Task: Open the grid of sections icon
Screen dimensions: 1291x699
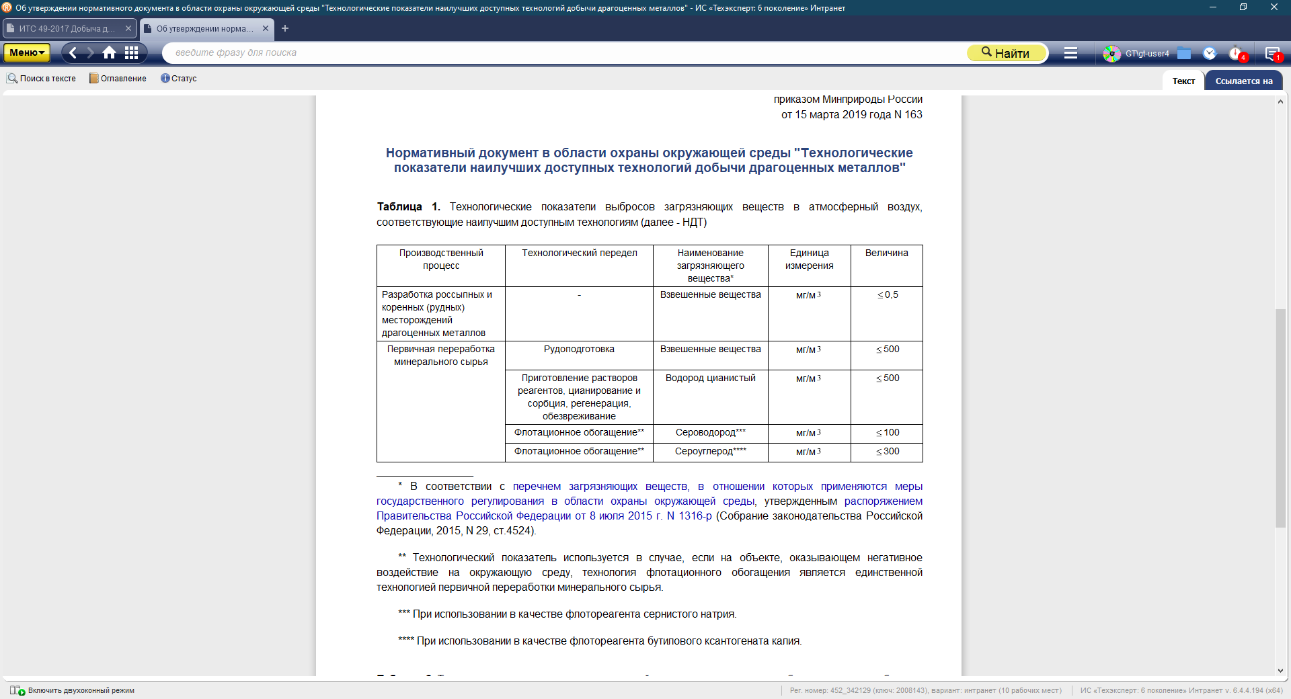Action: point(132,52)
